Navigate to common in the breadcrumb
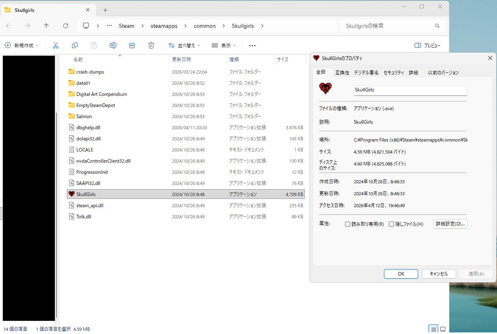 pos(205,26)
